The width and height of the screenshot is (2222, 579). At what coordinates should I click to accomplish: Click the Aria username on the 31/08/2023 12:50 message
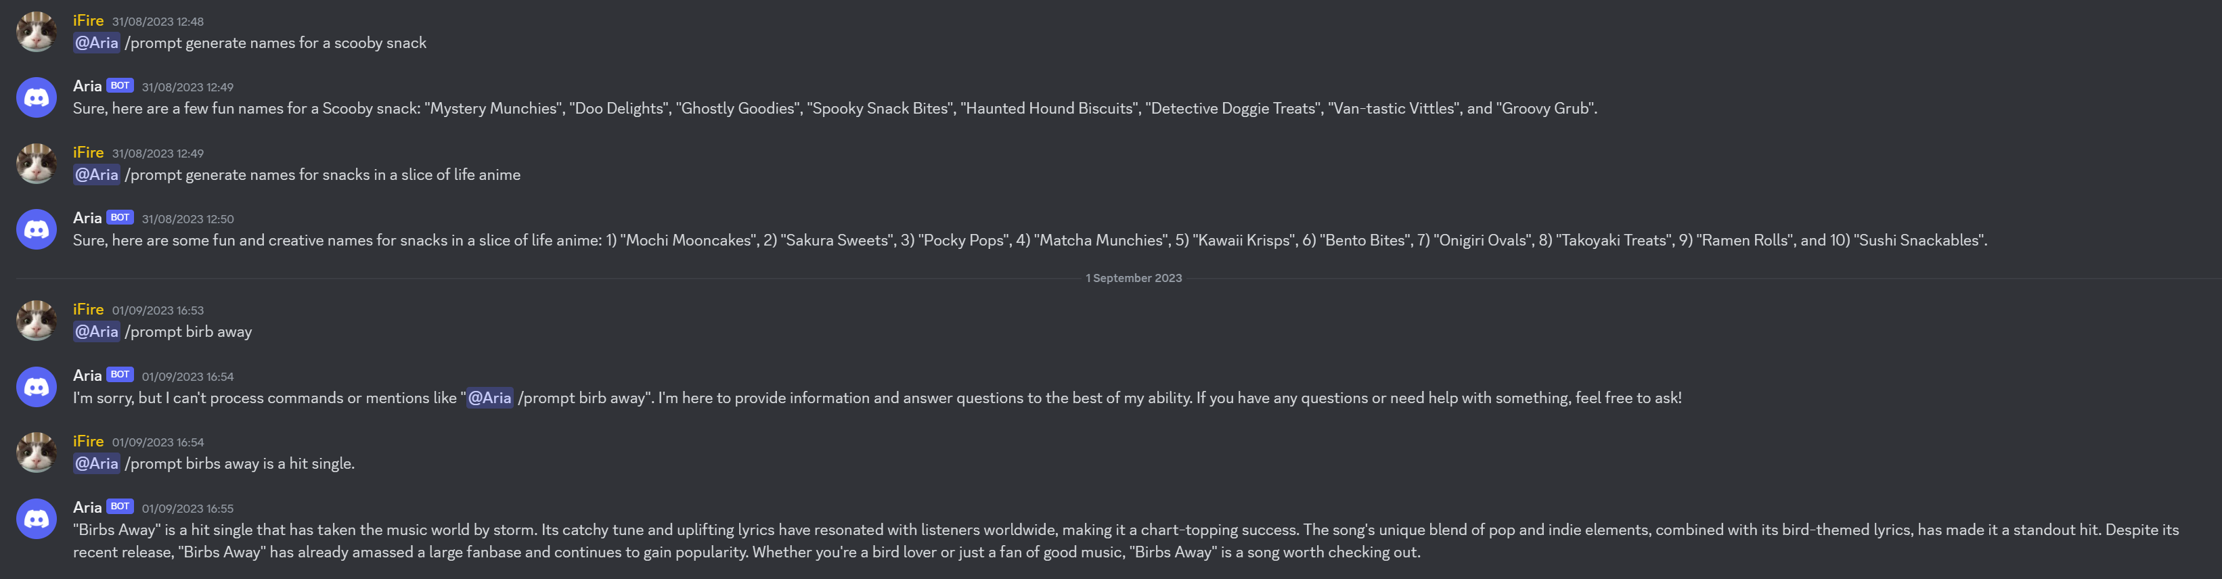(87, 218)
